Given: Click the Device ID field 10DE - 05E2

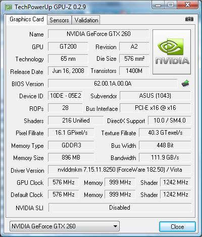Looking at the screenshot, I should (x=65, y=96).
